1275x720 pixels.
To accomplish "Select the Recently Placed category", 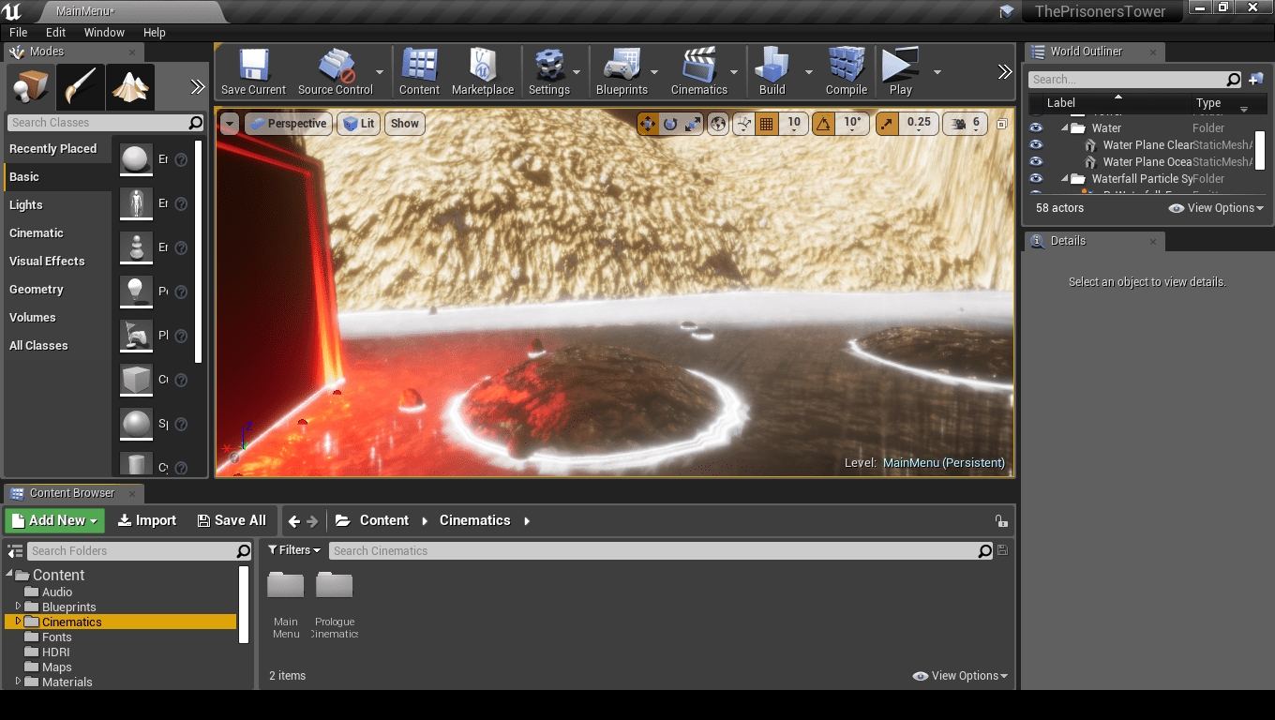I will [57, 149].
